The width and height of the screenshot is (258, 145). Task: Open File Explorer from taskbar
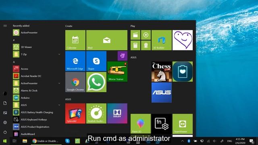pos(25,141)
